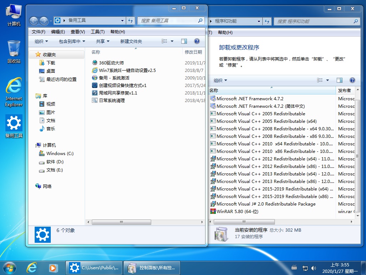Screen dimensions: 366x275
Task: Sort files by the 名称 column in 备用工具
Action: point(96,52)
